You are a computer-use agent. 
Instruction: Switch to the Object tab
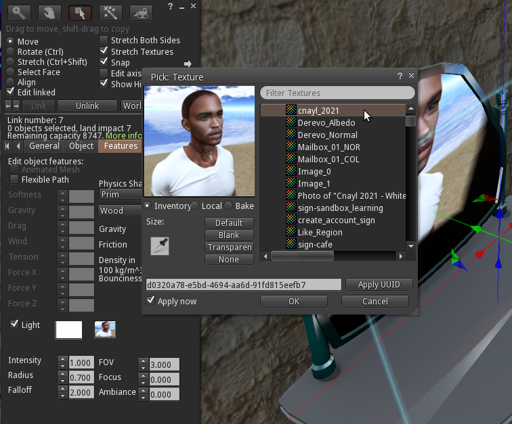(81, 146)
